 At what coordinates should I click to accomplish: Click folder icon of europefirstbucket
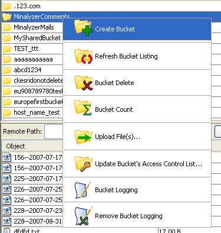click(x=7, y=102)
